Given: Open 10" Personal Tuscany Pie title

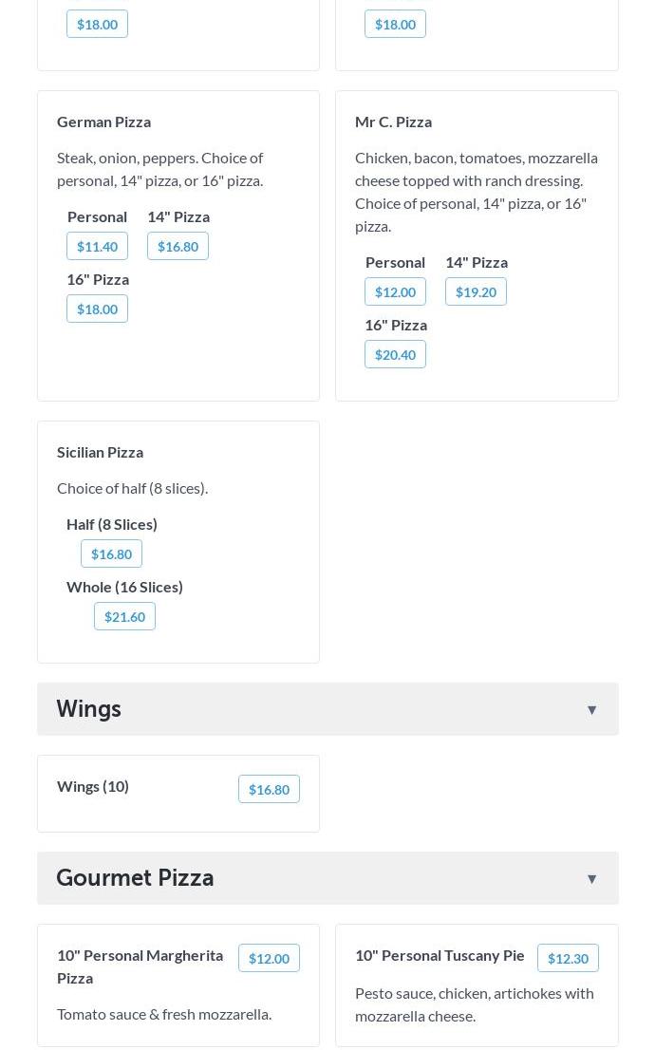Looking at the screenshot, I should tap(440, 955).
